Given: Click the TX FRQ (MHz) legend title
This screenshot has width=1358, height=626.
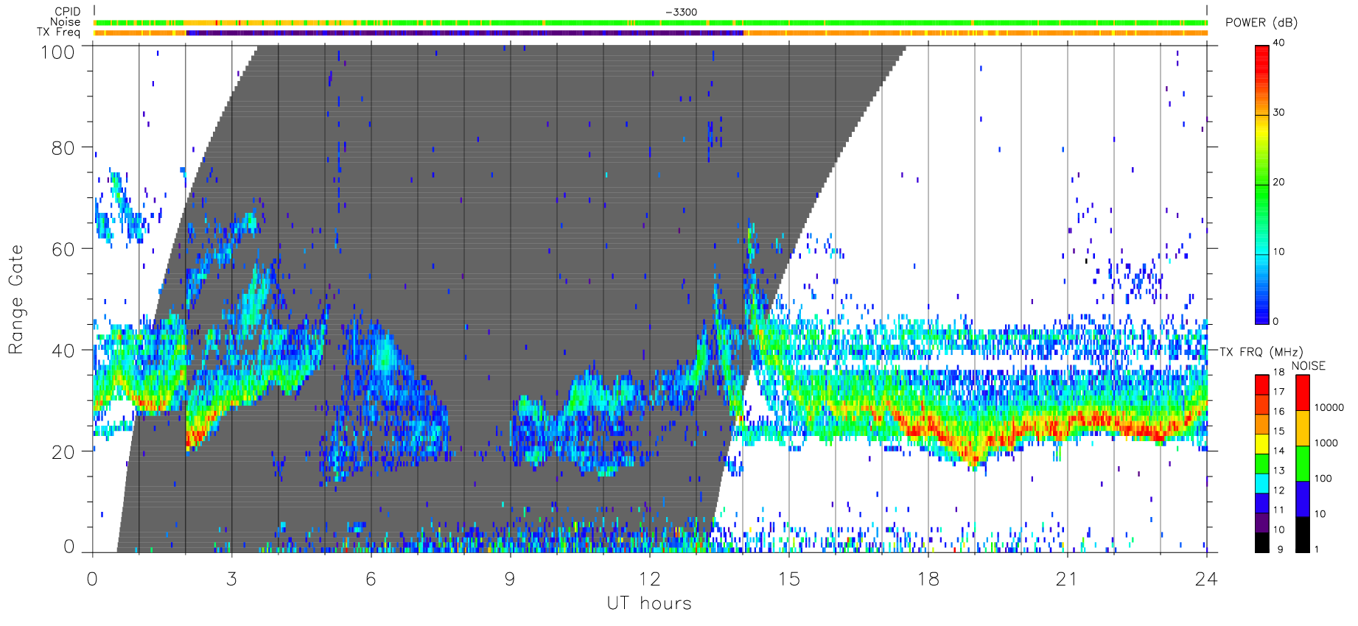Looking at the screenshot, I should click(x=1261, y=352).
